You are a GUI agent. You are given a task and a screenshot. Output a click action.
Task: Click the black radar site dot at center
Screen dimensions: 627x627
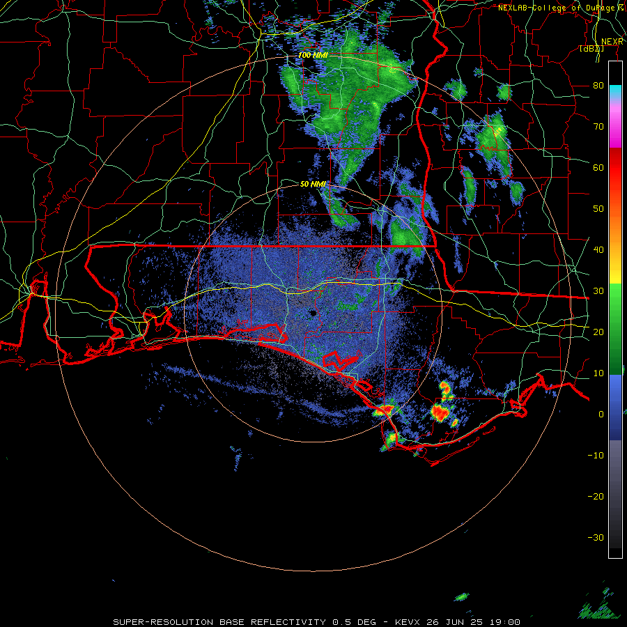click(313, 314)
